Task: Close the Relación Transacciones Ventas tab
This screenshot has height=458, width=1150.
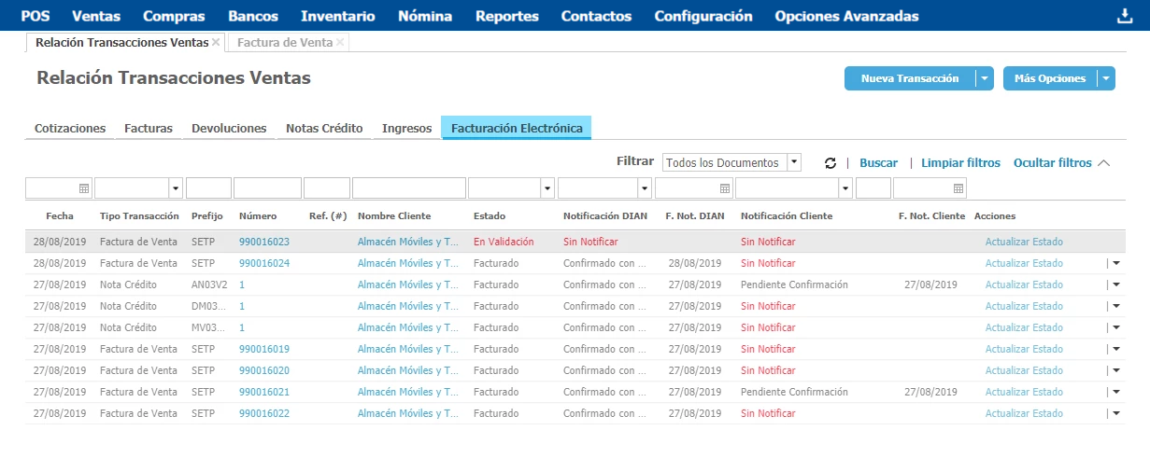Action: click(x=216, y=42)
